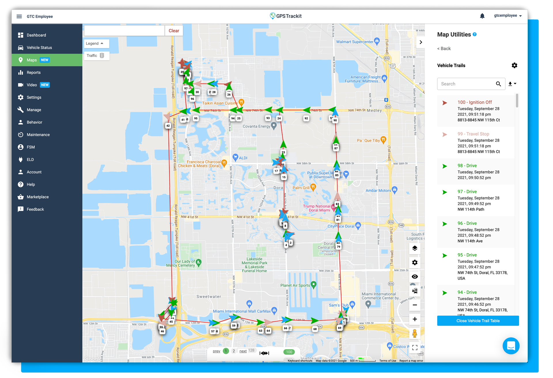
Task: Expand the gtcemployee account dropdown
Action: [508, 16]
